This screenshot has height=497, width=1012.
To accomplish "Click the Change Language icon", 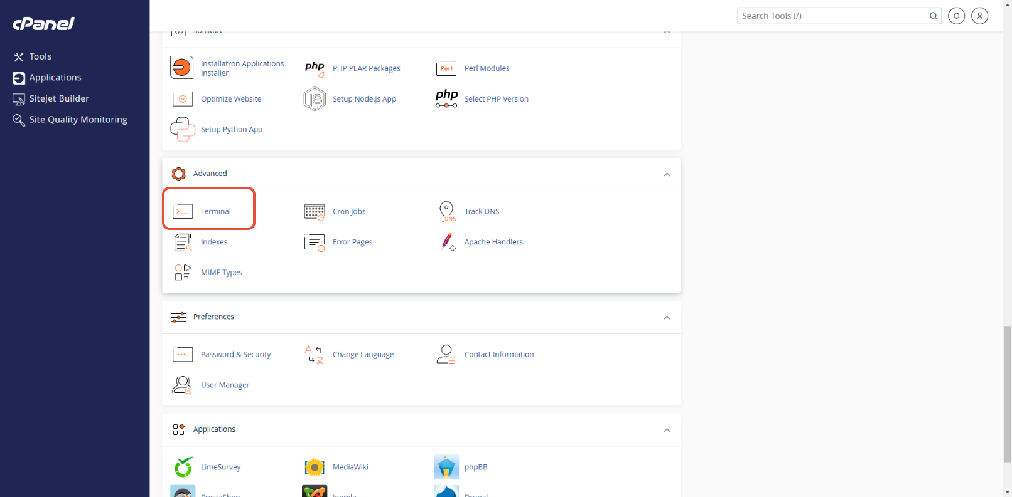I will pyautogui.click(x=314, y=354).
